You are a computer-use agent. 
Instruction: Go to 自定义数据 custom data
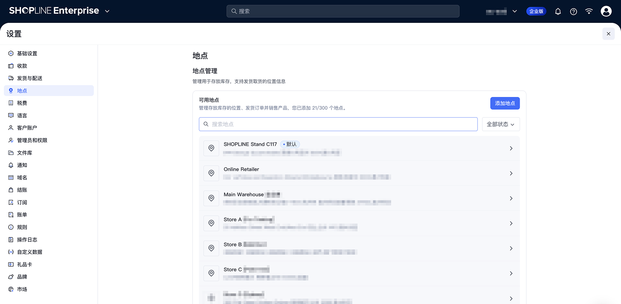tap(49, 252)
